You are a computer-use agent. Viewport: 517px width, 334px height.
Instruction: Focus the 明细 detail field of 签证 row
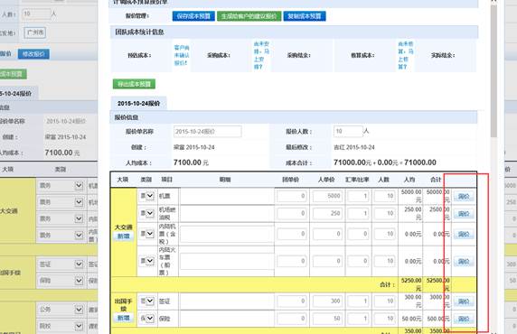227,302
